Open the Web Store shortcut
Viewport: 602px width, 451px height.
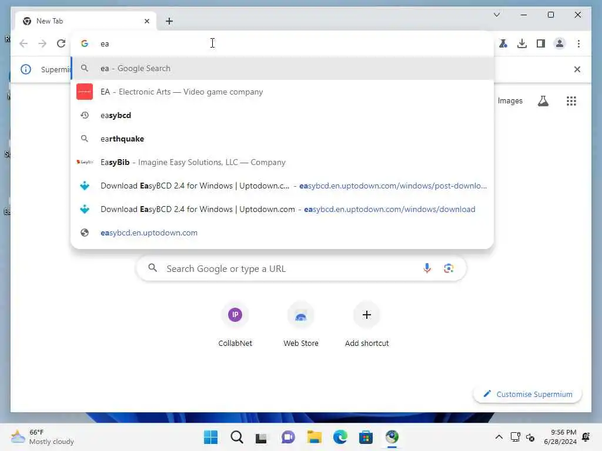coord(300,324)
